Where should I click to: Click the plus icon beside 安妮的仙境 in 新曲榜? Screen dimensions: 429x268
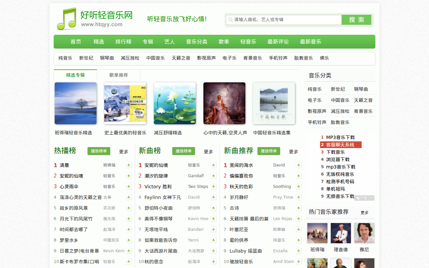213,165
